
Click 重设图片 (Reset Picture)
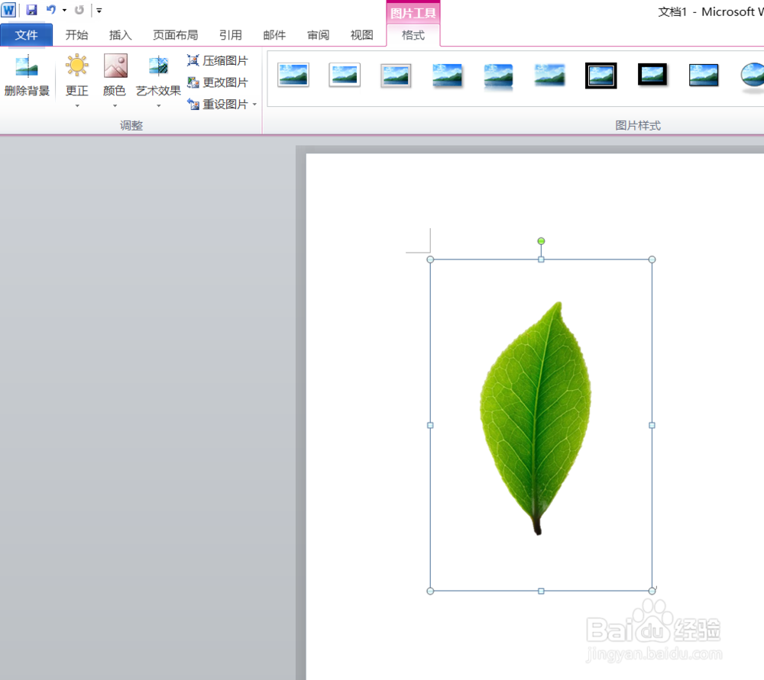218,104
